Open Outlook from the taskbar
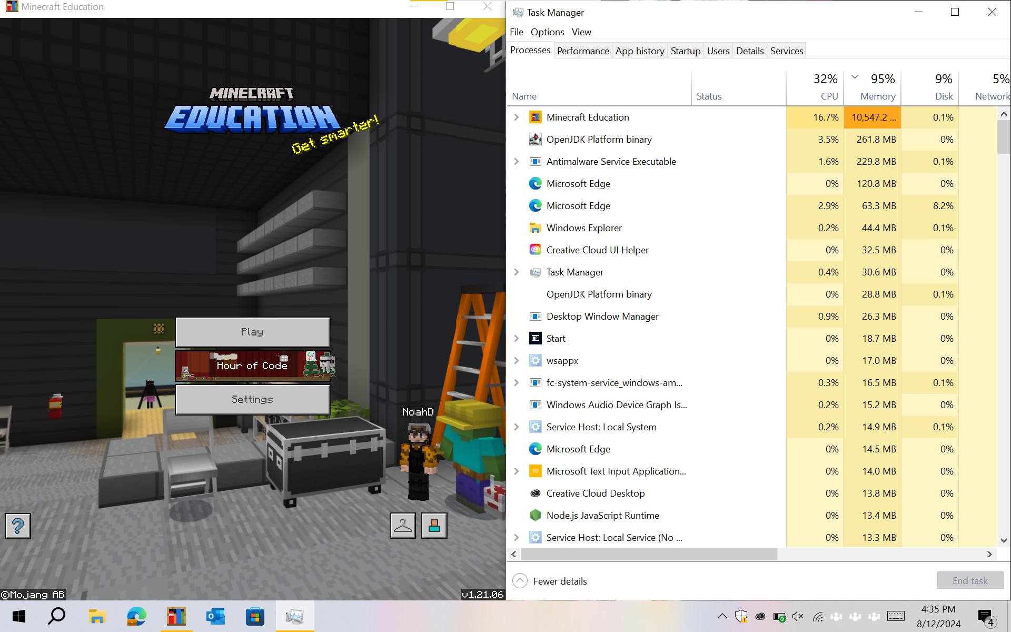This screenshot has width=1011, height=632. tap(215, 616)
